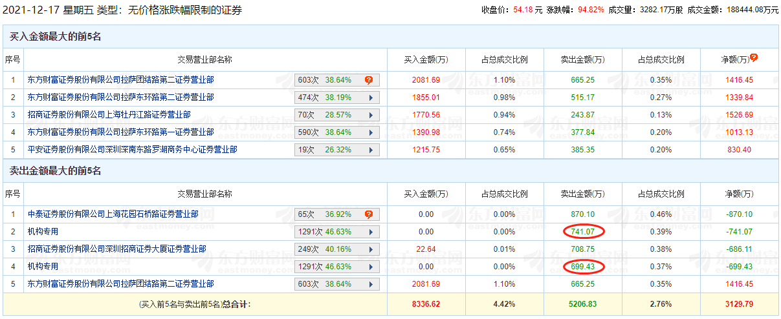Click the sell amount 515.17
Image resolution: width=781 pixels, height=319 pixels.
(583, 98)
